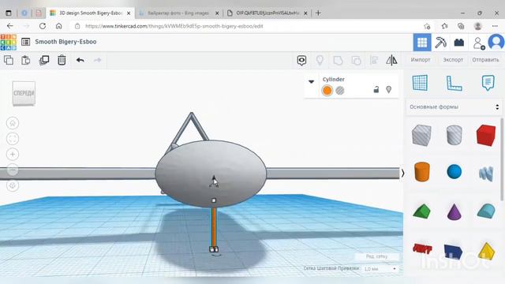Zoom out with the minus button

tap(13, 170)
